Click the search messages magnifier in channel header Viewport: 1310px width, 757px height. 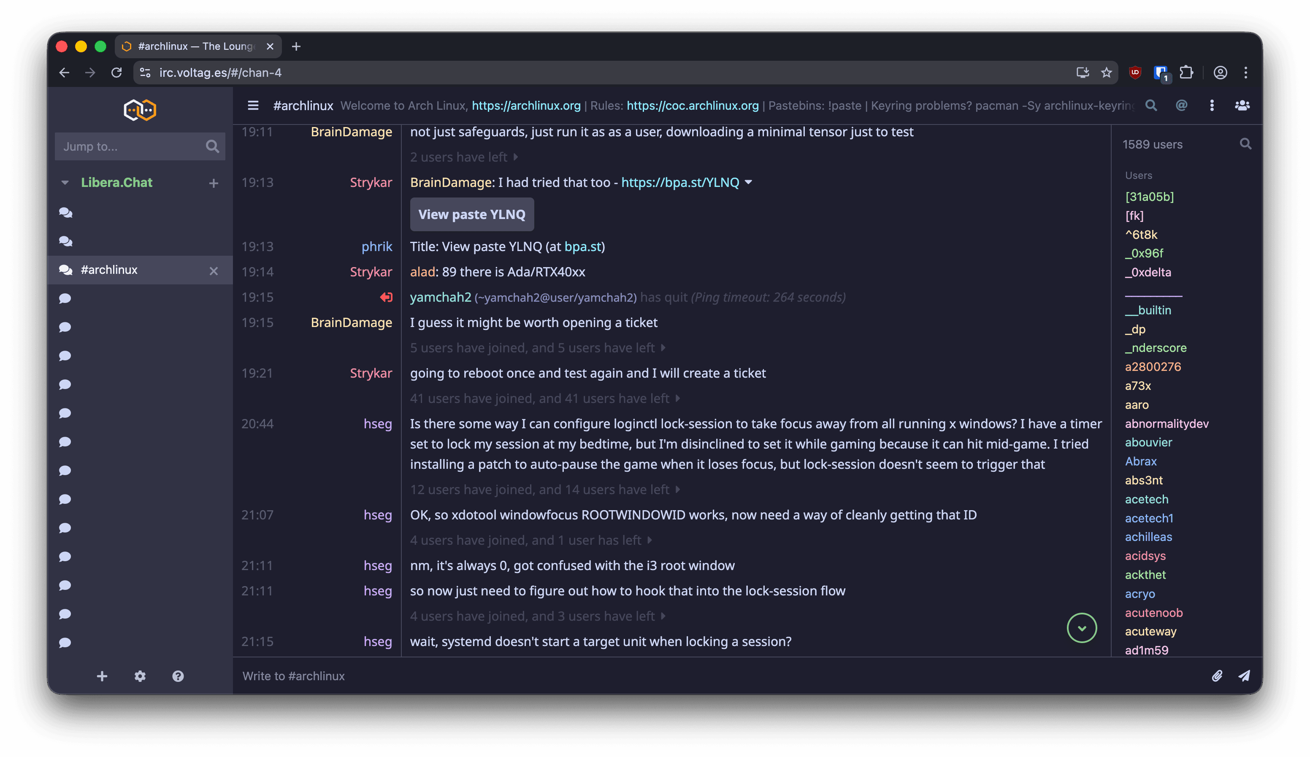click(1151, 105)
